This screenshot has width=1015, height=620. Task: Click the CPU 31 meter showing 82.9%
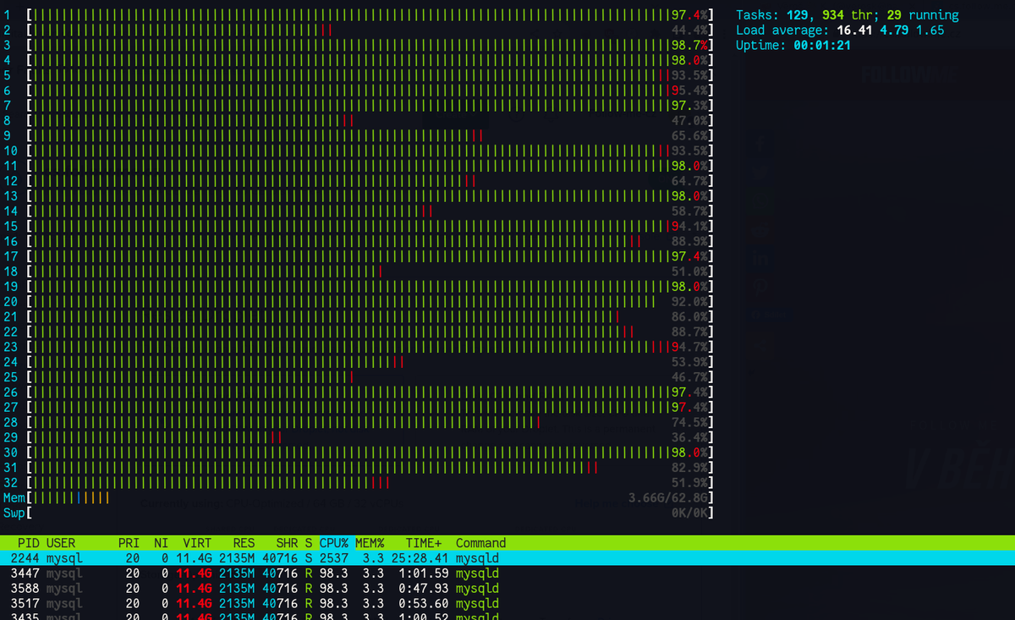tap(359, 467)
